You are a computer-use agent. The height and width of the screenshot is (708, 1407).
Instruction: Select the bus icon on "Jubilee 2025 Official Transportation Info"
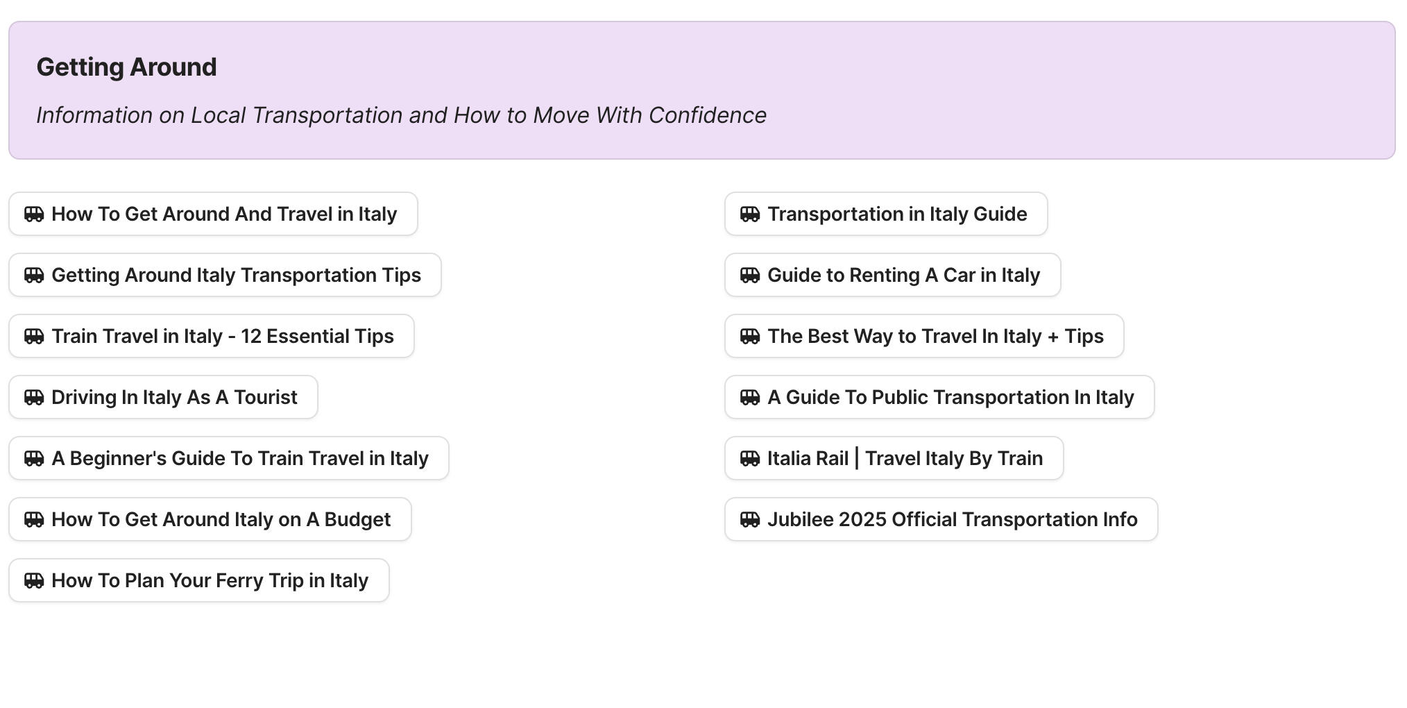tap(749, 519)
